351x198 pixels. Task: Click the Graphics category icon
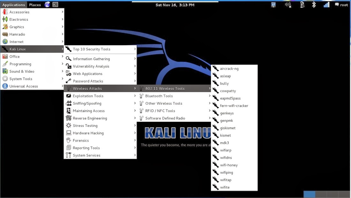5,27
